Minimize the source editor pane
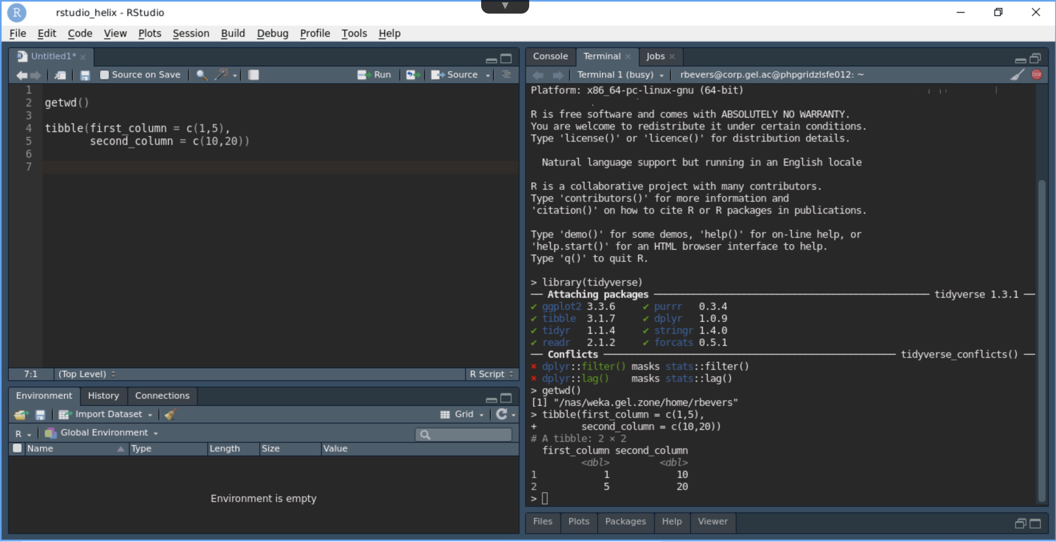The width and height of the screenshot is (1056, 542). point(491,60)
